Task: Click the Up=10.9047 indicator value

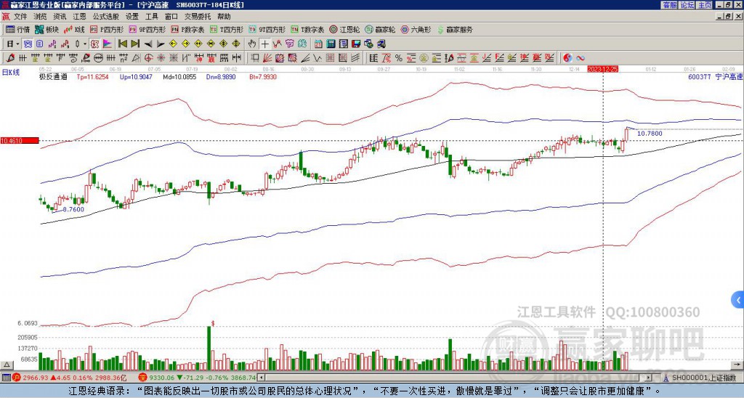Action: coord(136,76)
